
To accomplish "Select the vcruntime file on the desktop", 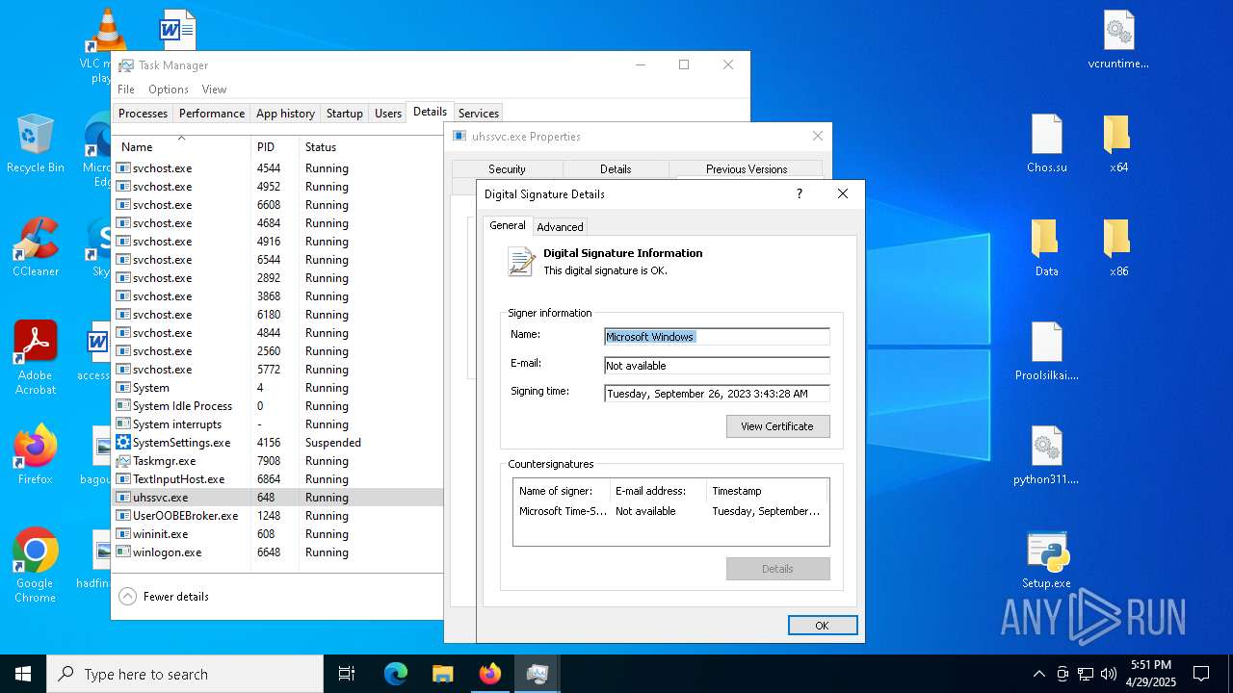I will [x=1118, y=41].
